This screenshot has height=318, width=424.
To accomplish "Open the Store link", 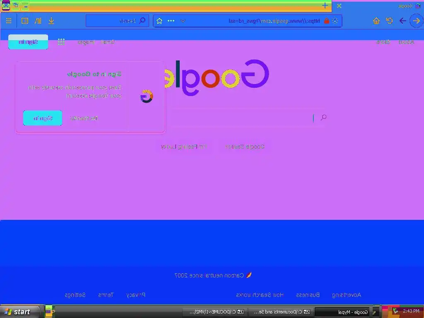I will (x=383, y=42).
